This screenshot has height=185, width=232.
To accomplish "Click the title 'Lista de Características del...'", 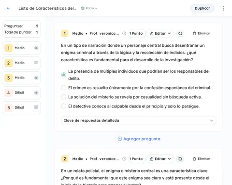I will tap(47, 8).
